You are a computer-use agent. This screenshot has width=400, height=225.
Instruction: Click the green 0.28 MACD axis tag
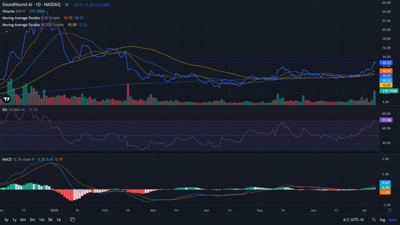[385, 187]
